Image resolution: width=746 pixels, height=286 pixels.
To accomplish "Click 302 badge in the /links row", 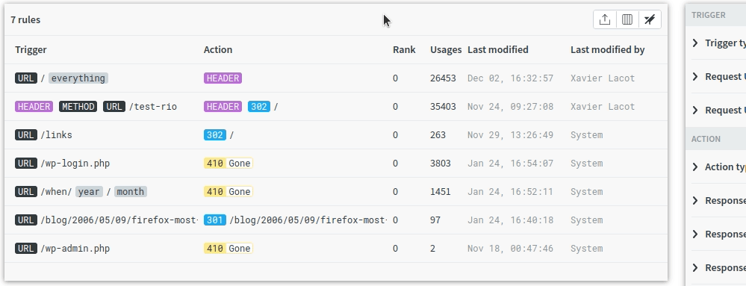I will click(214, 135).
